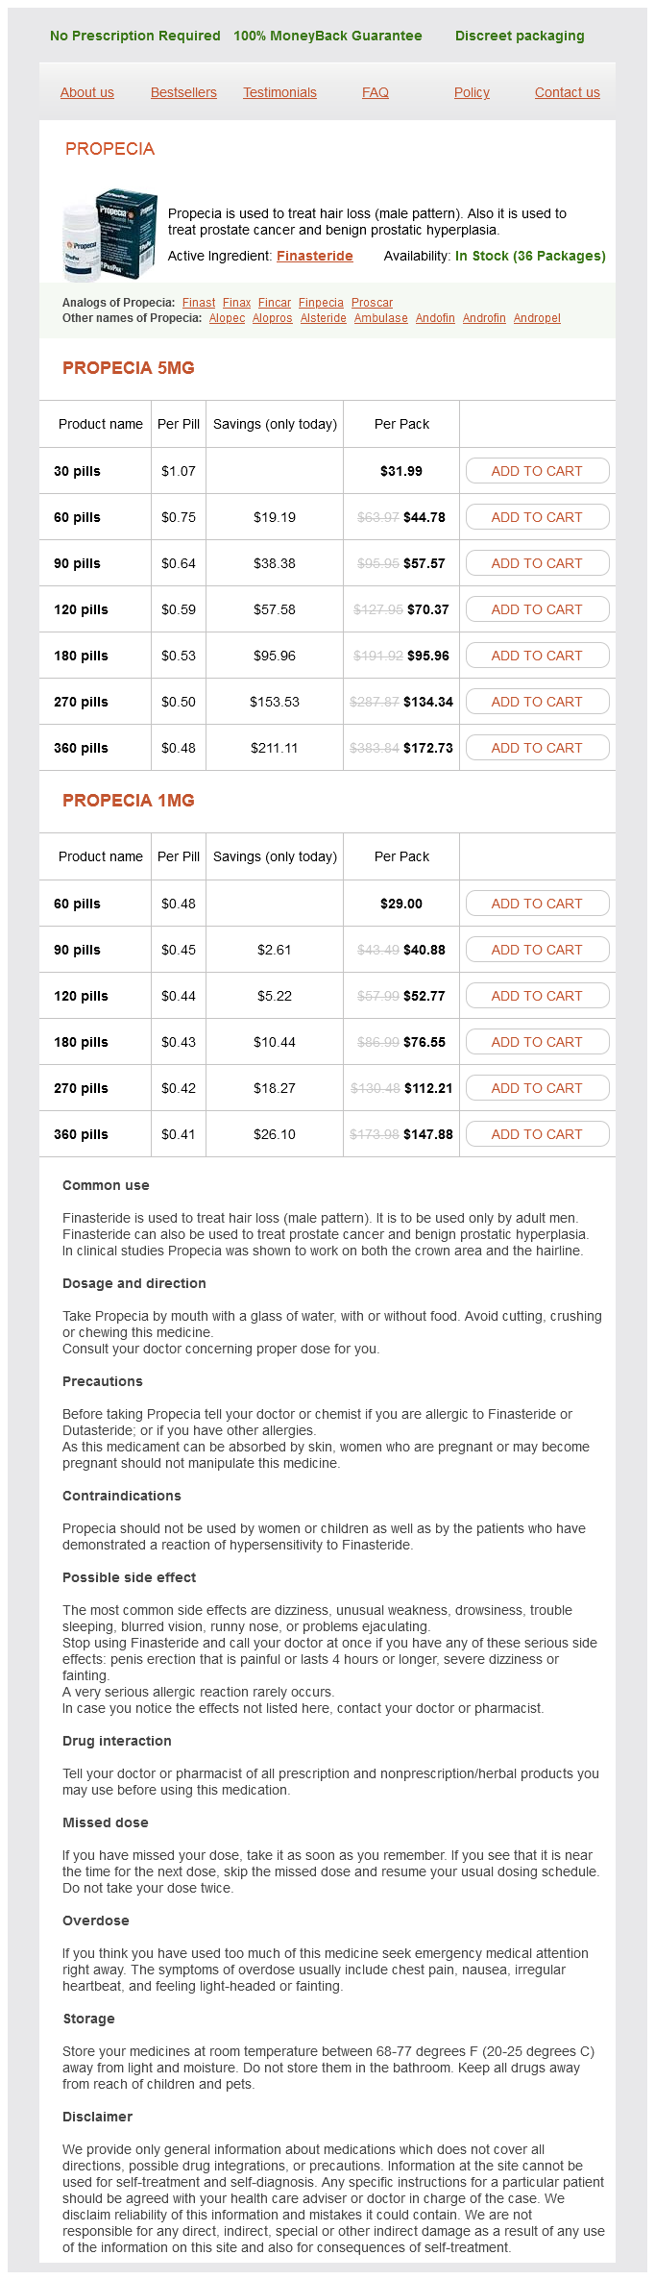Click the Proscar analog link
Image resolution: width=655 pixels, height=2280 pixels.
[x=372, y=303]
